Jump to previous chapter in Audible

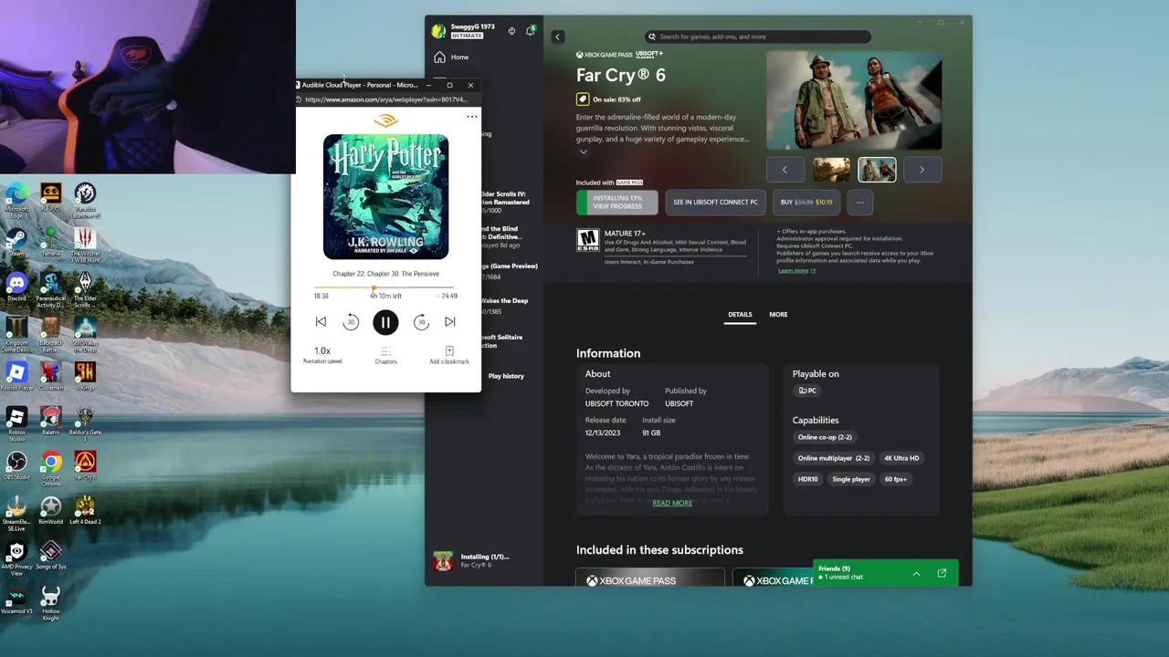tap(321, 322)
